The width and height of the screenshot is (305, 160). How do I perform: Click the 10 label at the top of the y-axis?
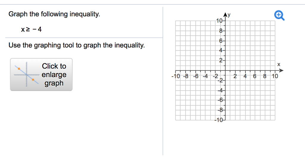tap(219, 21)
